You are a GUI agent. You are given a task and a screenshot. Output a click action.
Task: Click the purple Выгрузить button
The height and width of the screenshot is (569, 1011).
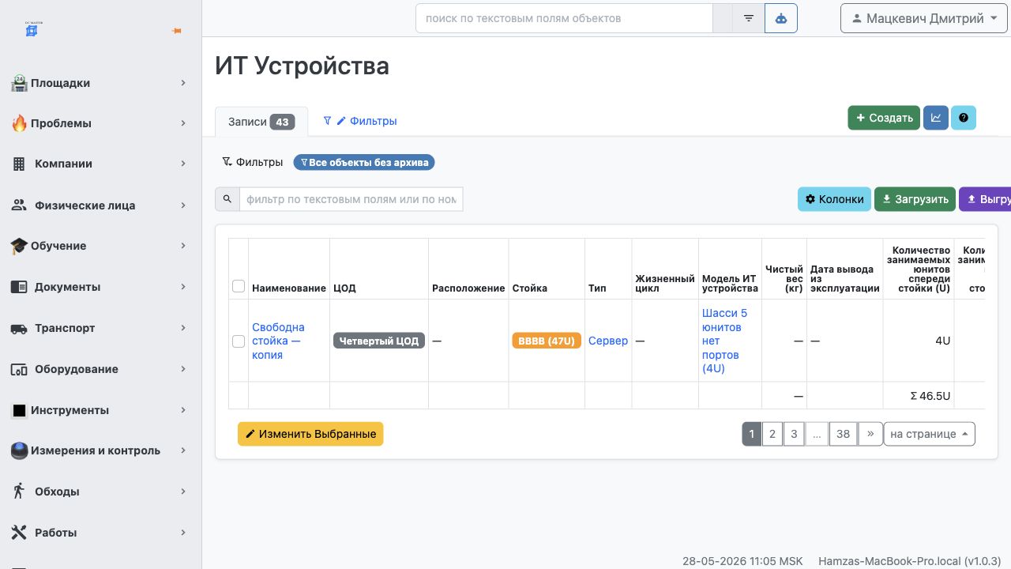click(x=985, y=199)
